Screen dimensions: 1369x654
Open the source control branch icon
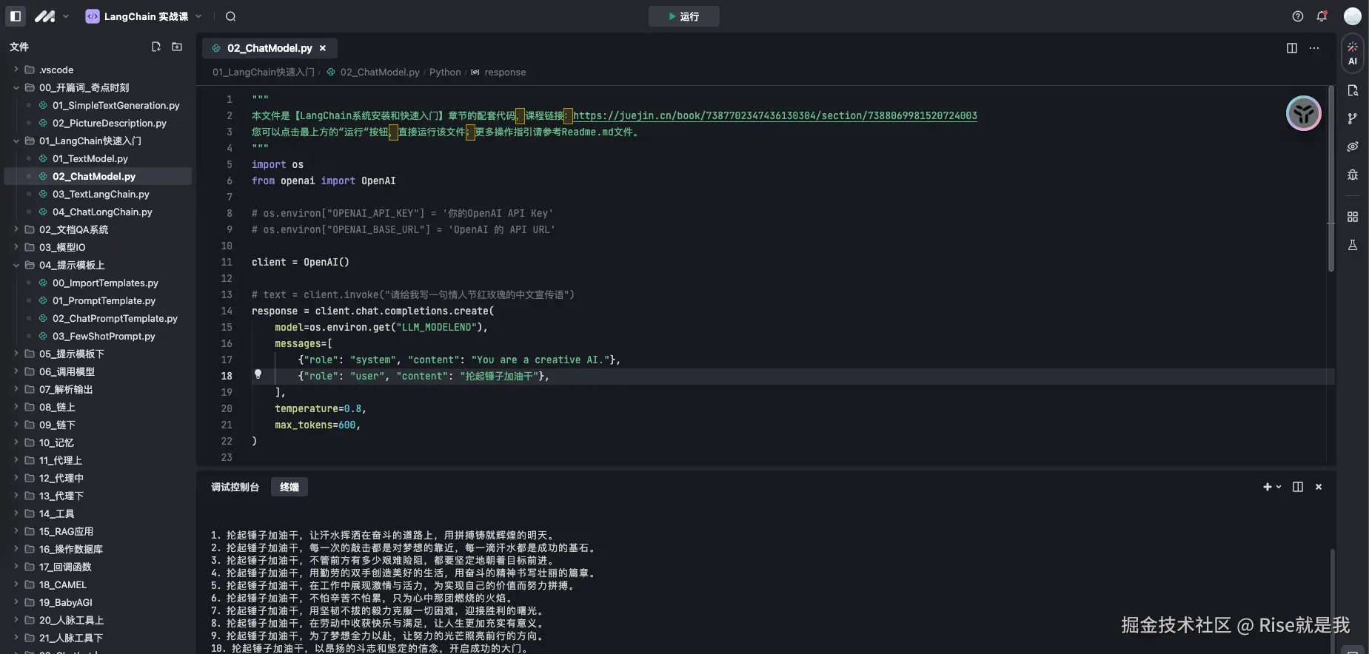(1352, 118)
